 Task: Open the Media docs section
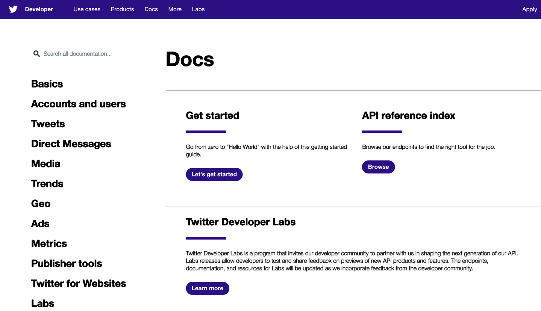[46, 164]
